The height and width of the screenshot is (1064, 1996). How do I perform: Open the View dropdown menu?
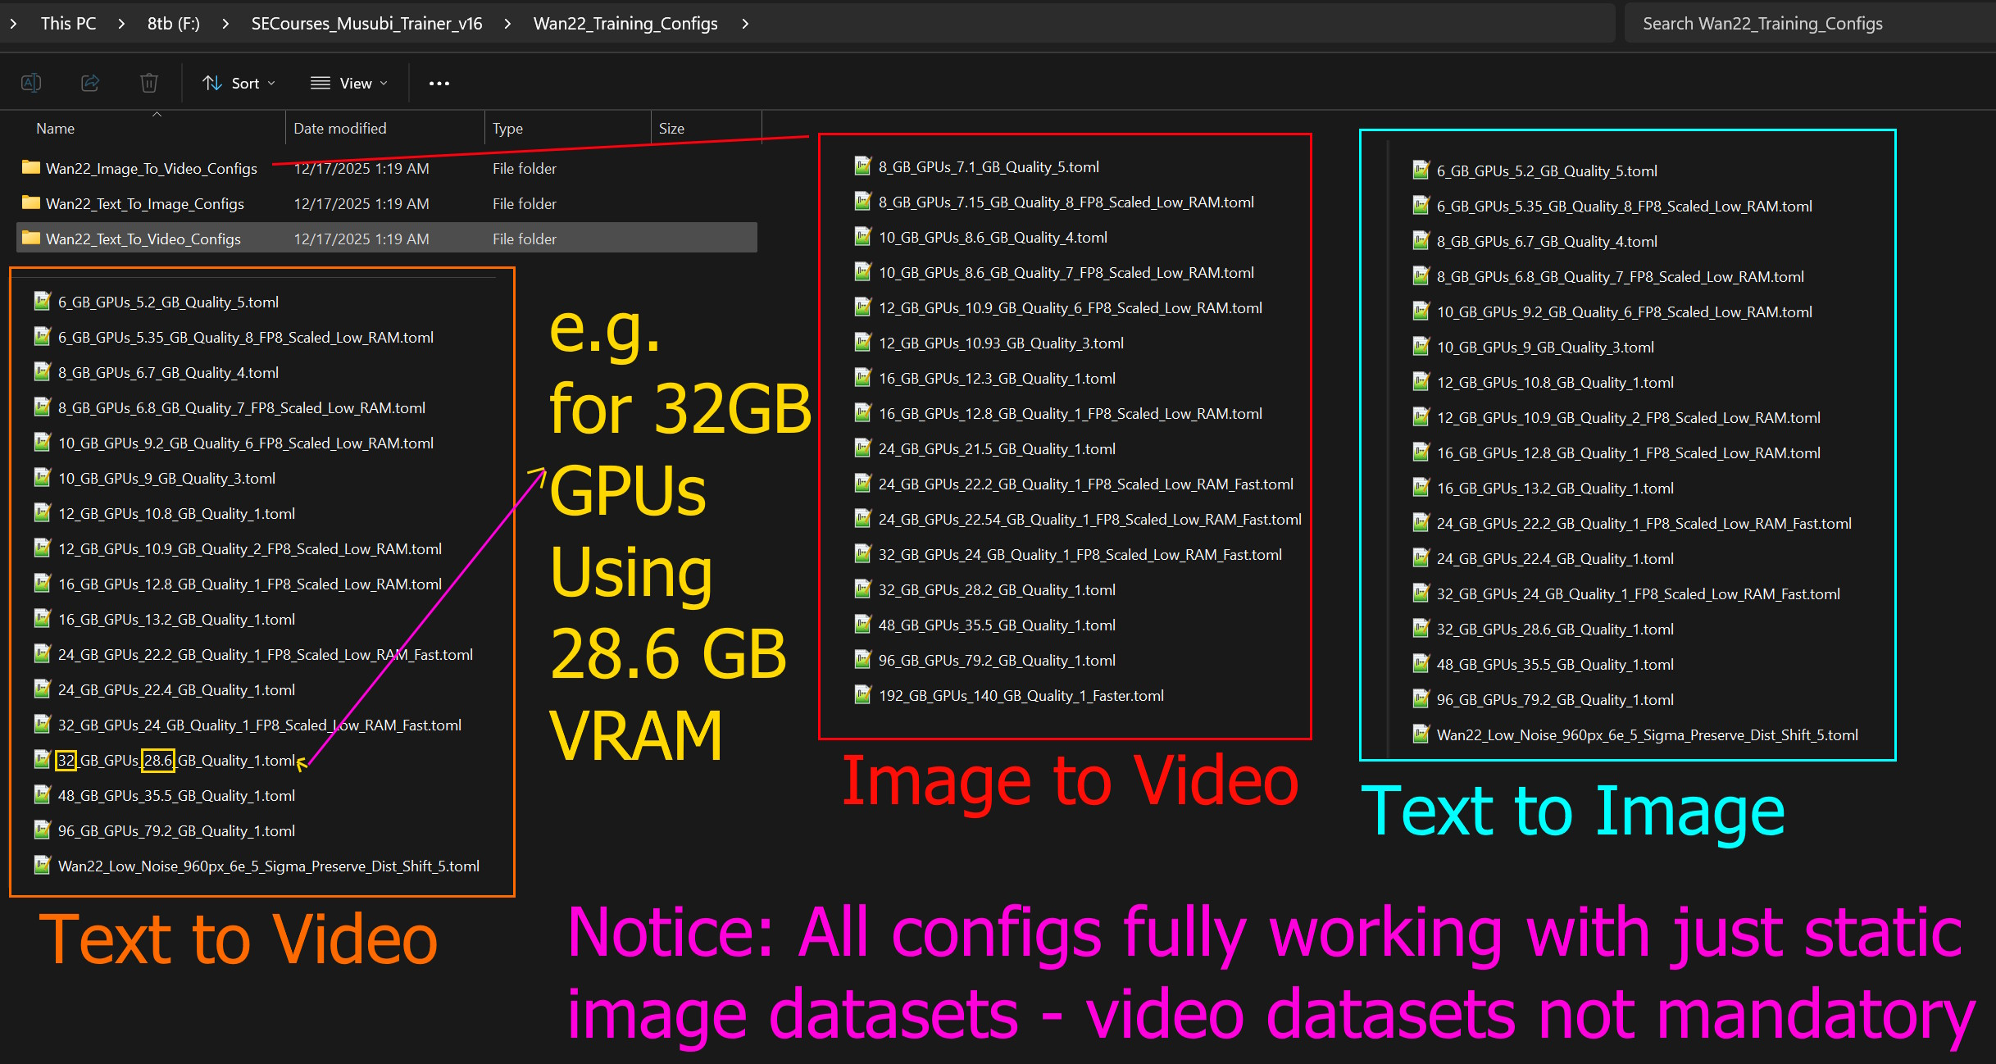point(349,83)
